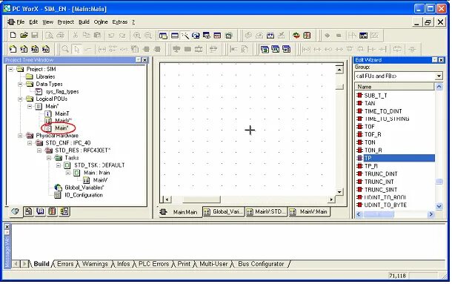The width and height of the screenshot is (452, 284).
Task: Switch to MainV:STD... worksheet tab
Action: (x=266, y=212)
